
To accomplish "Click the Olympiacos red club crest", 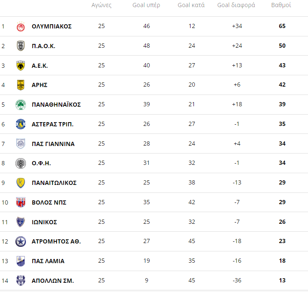I will point(20,26).
